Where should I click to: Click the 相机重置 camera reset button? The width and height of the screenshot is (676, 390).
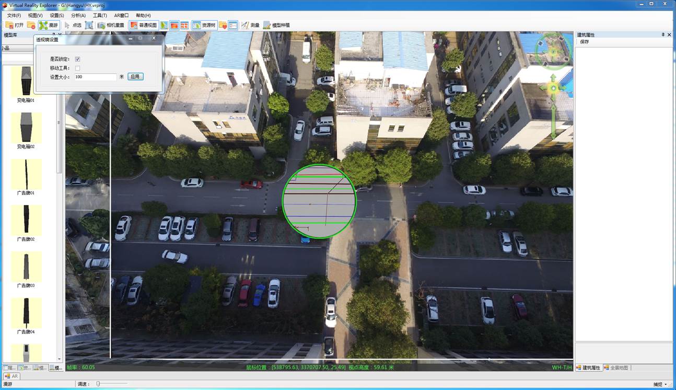(x=111, y=25)
